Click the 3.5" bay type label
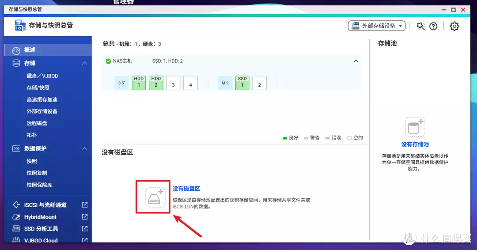This screenshot has height=250, width=477. (122, 83)
